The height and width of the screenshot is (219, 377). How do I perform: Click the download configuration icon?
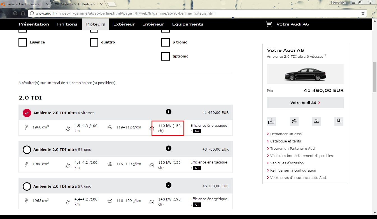(x=271, y=121)
